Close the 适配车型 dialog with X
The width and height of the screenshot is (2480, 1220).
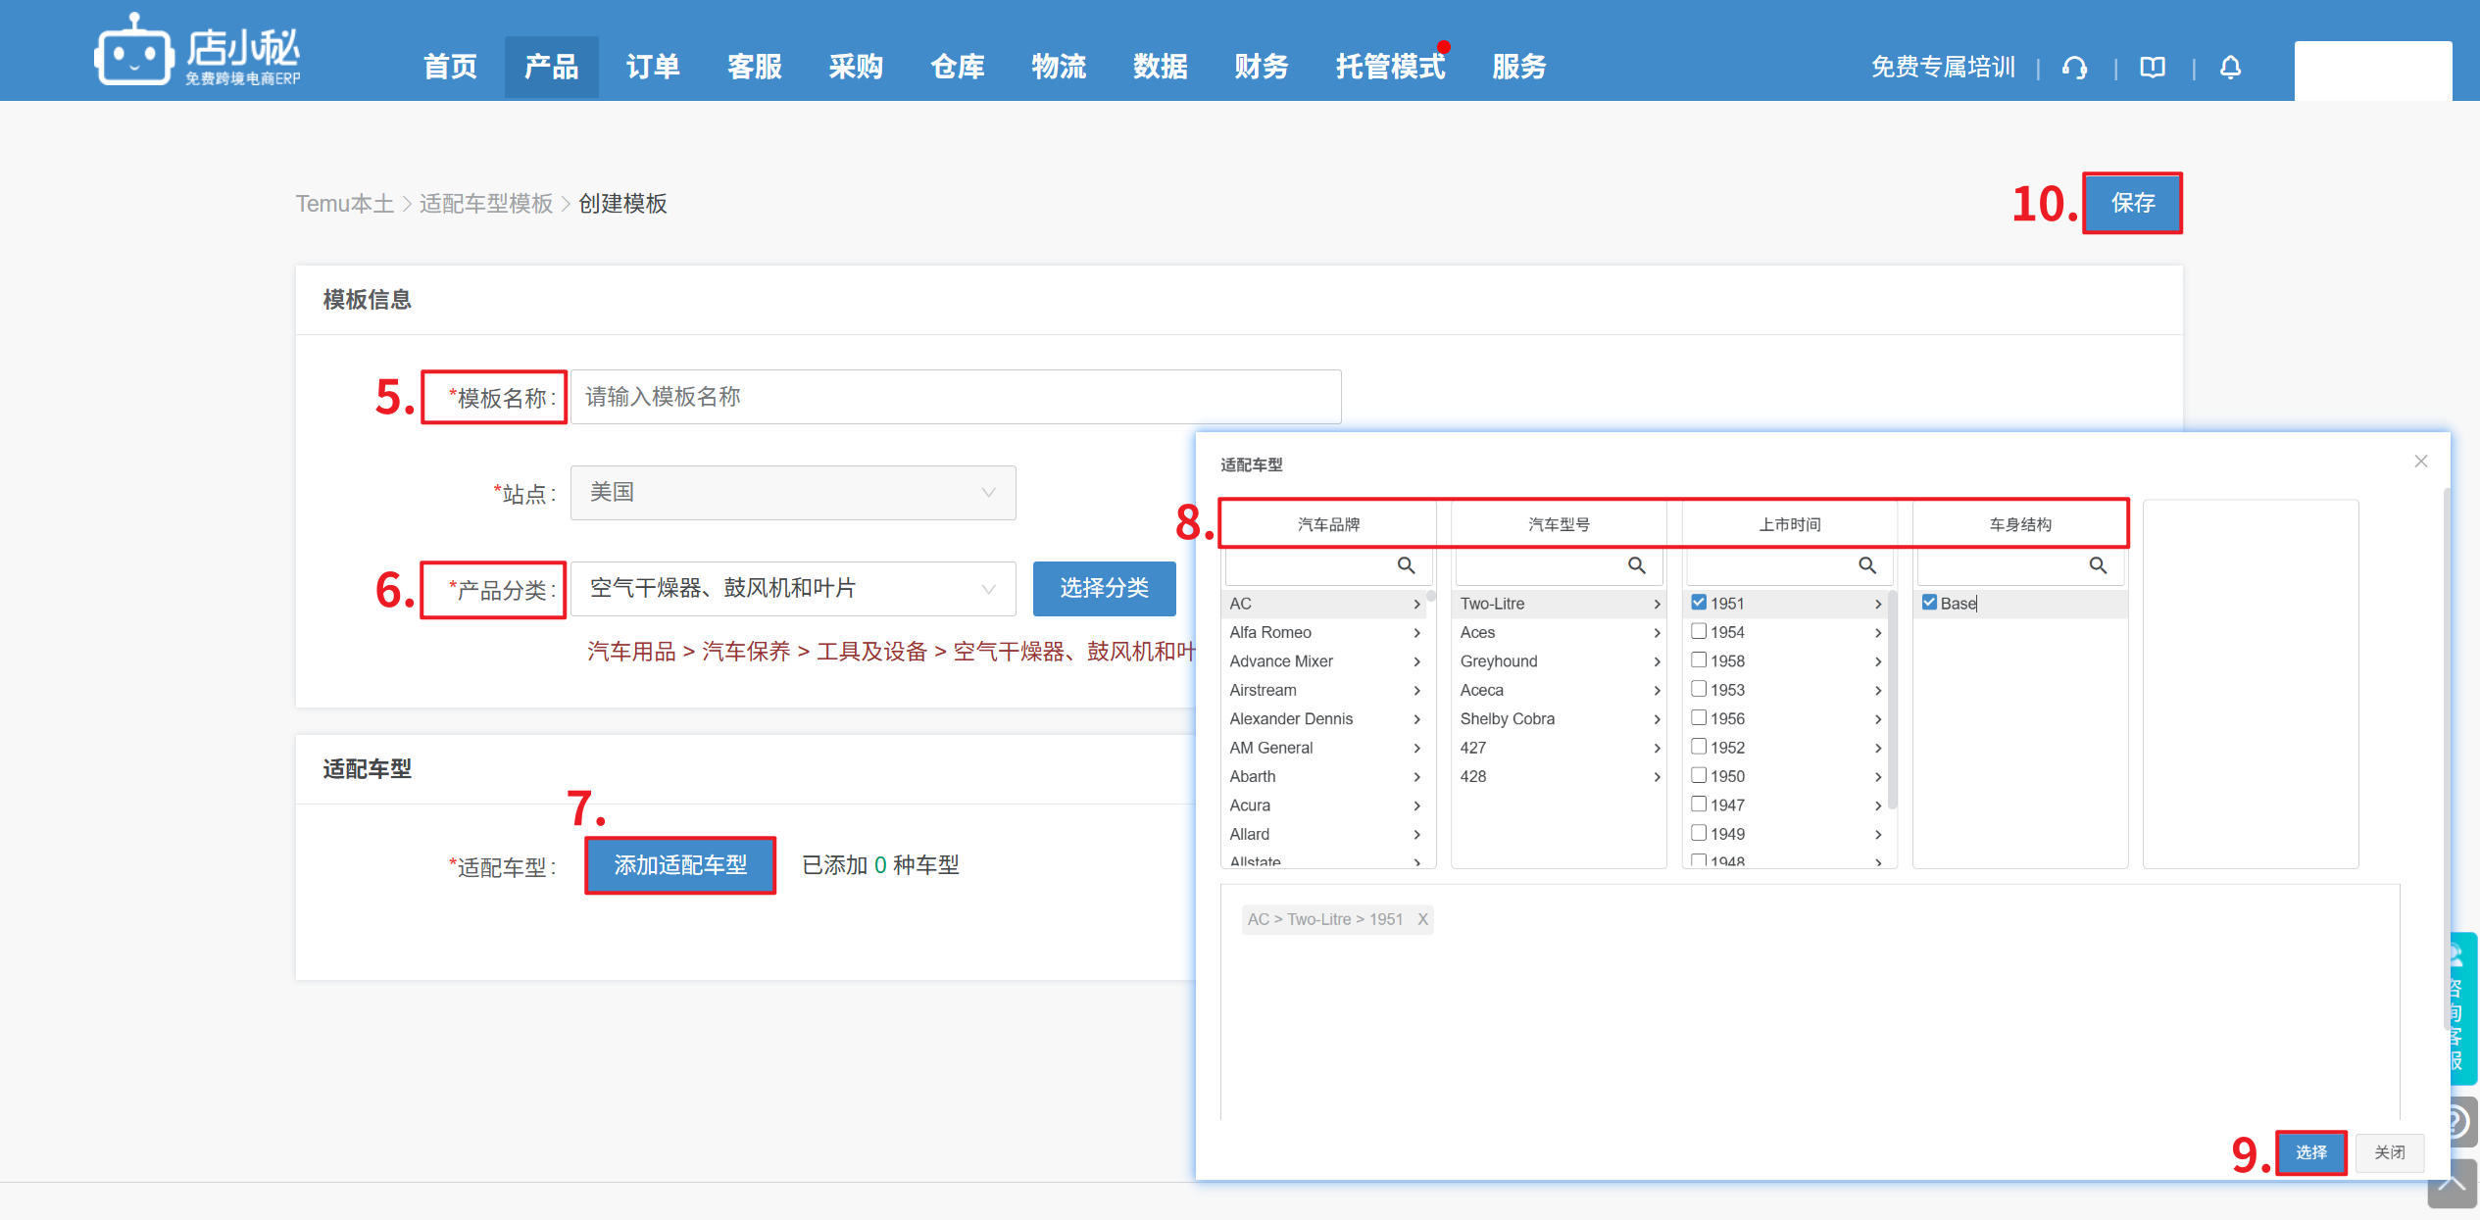click(x=2420, y=462)
